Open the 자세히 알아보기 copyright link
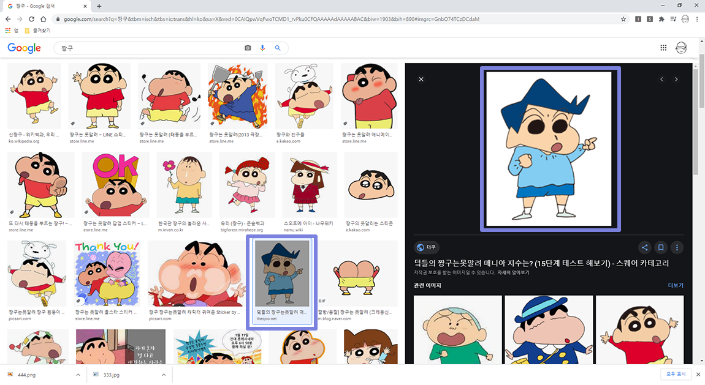705x385 pixels. 513,272
